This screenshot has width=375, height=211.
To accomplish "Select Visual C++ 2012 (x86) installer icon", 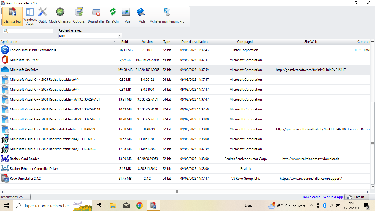I will pos(5,149).
